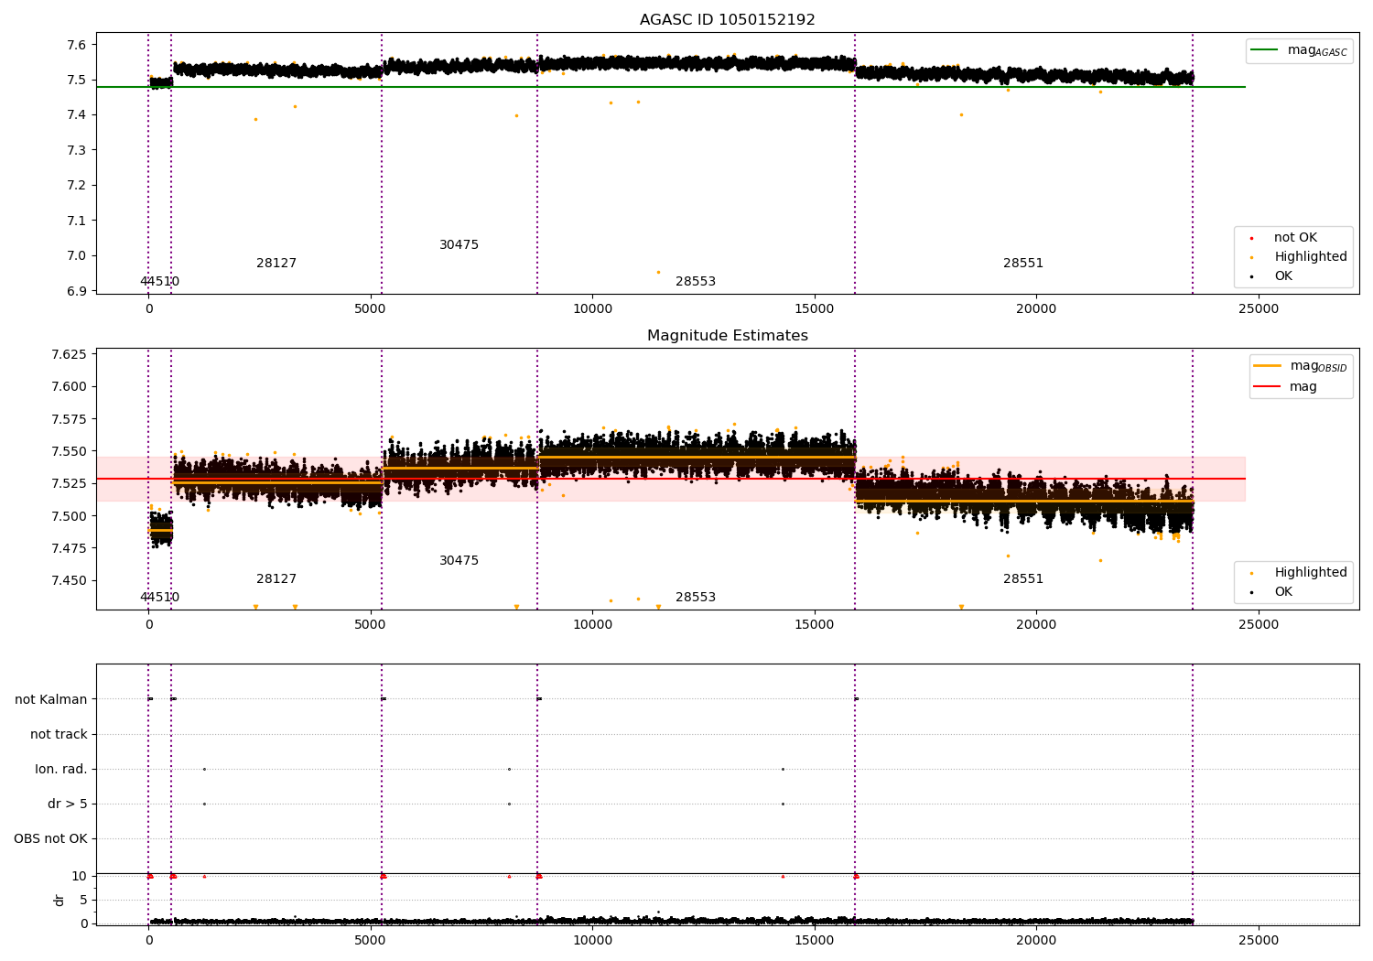Click the 7.6 tick label in the top plot
Image resolution: width=1373 pixels, height=961 pixels.
pyautogui.click(x=77, y=45)
